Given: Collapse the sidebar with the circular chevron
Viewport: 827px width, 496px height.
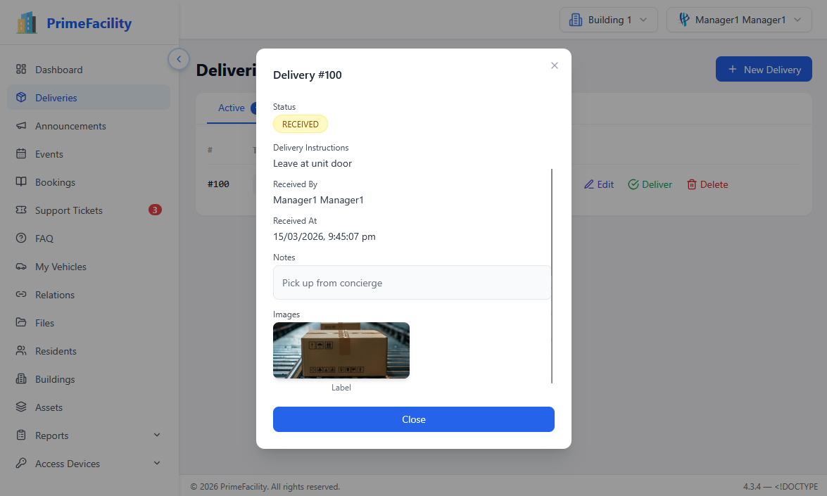Looking at the screenshot, I should point(179,59).
